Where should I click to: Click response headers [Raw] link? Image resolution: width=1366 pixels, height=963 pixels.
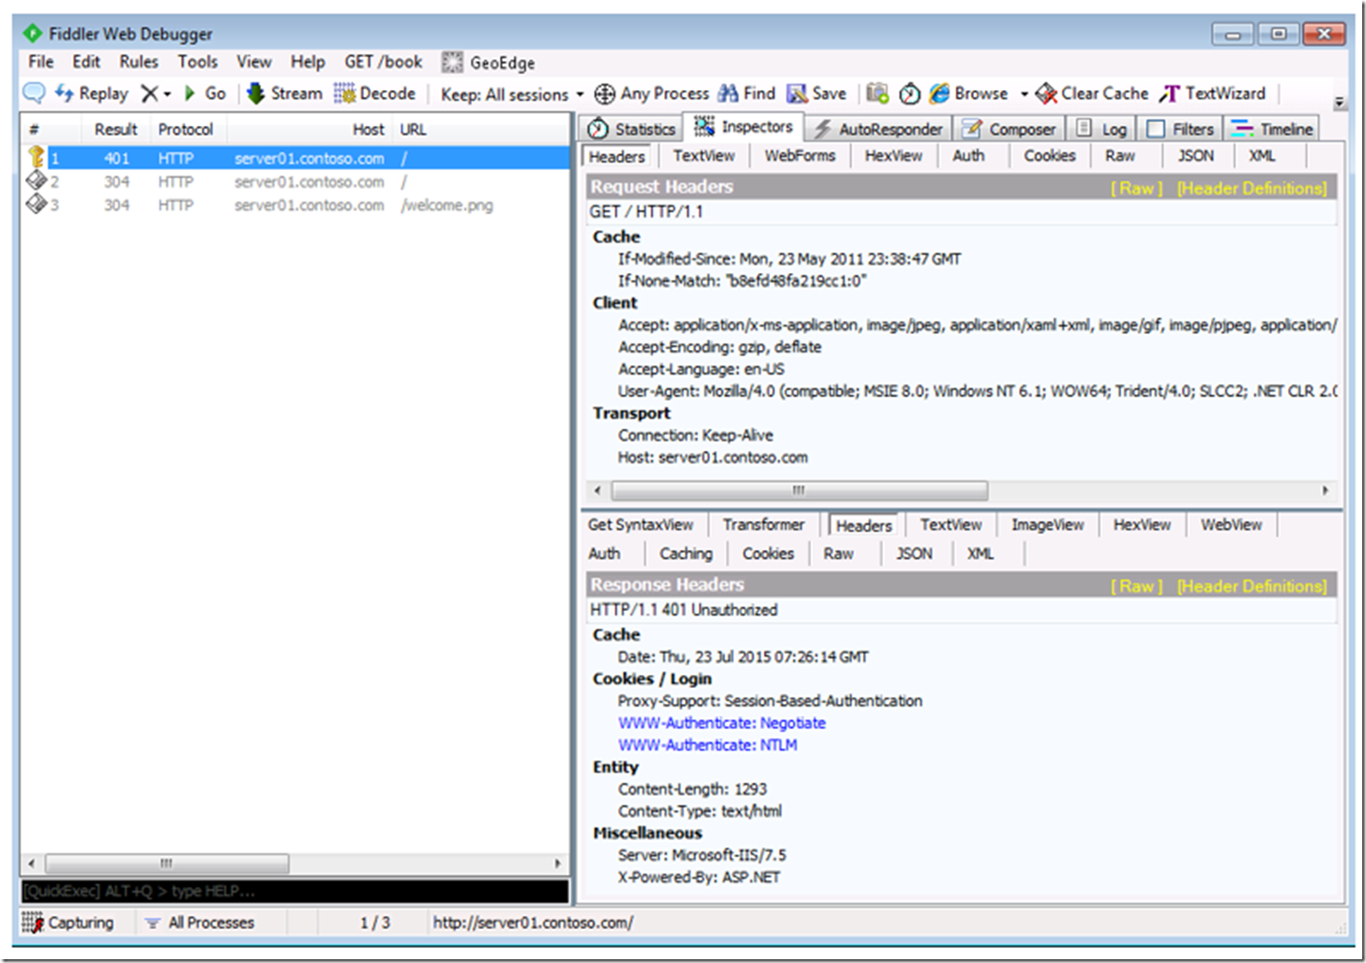[x=1136, y=587]
